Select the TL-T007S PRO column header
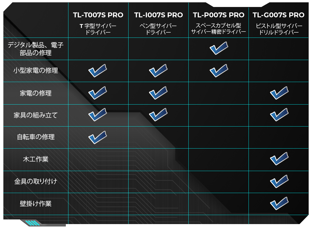Image resolution: width=311 pixels, height=229 pixels. click(x=98, y=15)
